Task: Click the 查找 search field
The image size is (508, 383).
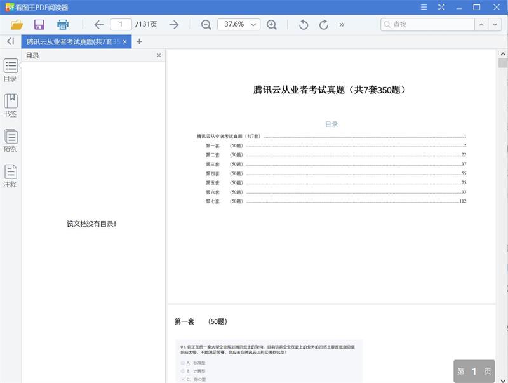Action: click(x=427, y=25)
